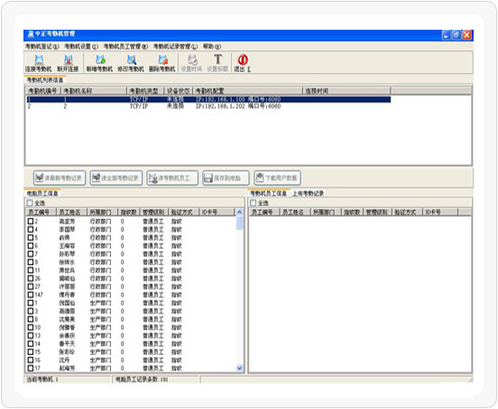
Task: Select highlighted device row with IP 192.168.1.100
Action: [x=208, y=100]
